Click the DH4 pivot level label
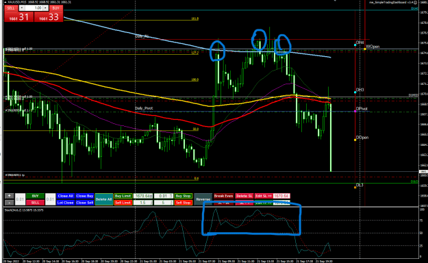 click(x=360, y=42)
